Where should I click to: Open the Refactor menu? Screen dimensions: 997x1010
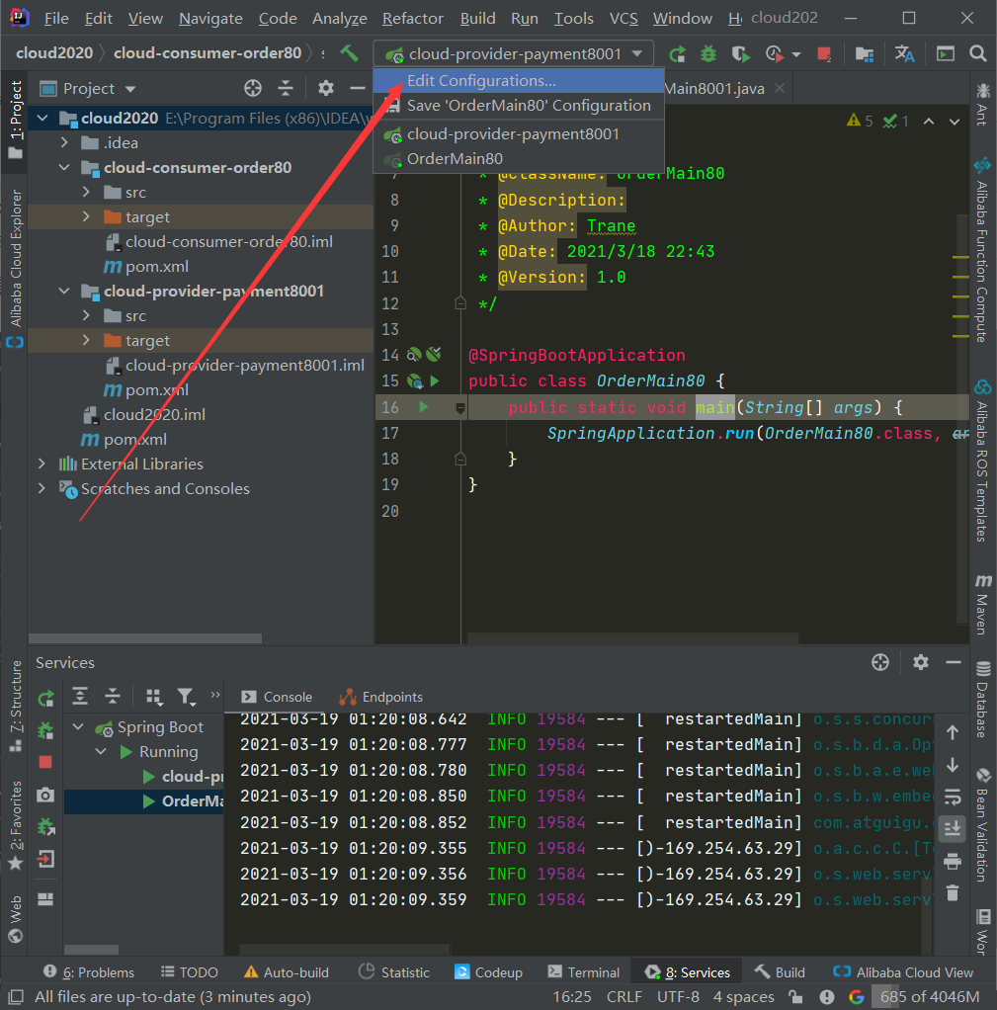pyautogui.click(x=413, y=18)
